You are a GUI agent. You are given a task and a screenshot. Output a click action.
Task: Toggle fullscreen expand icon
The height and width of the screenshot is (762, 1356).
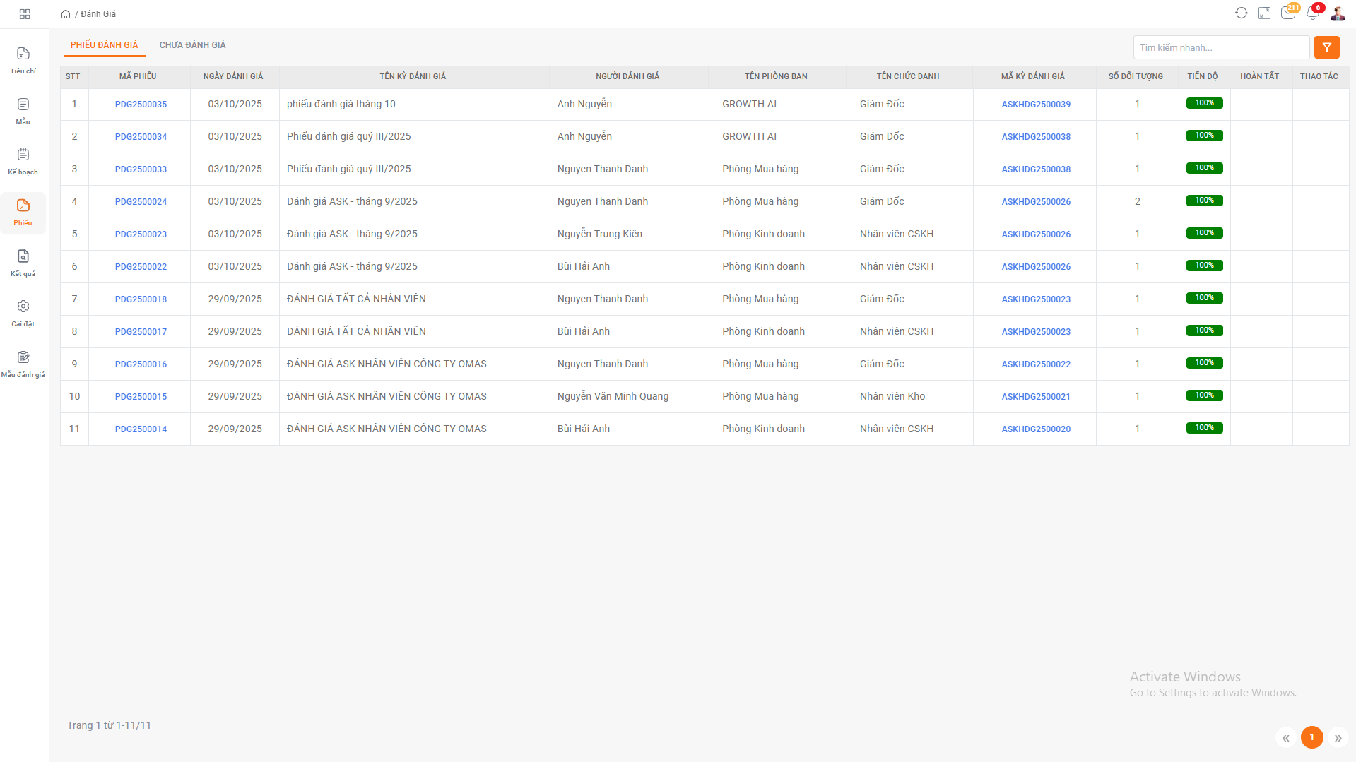tap(1264, 13)
